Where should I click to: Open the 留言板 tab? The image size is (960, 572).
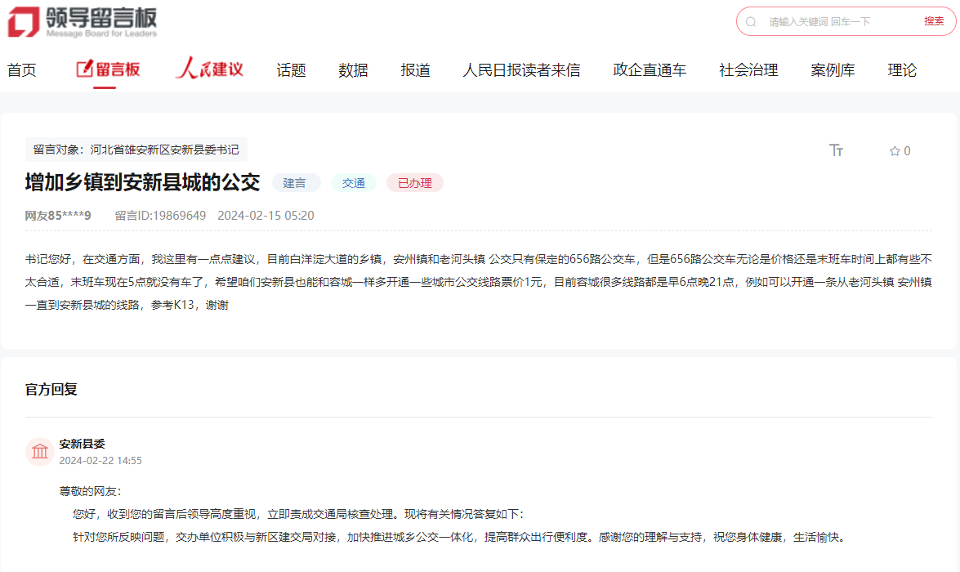pos(109,69)
